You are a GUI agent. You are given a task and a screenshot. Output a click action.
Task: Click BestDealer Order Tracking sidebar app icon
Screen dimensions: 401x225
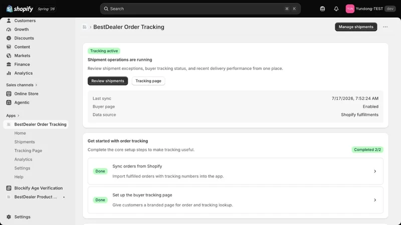(x=9, y=124)
